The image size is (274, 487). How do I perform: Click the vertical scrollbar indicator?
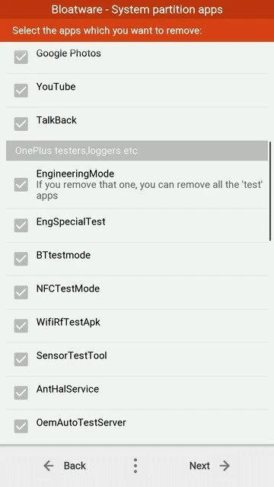click(270, 191)
